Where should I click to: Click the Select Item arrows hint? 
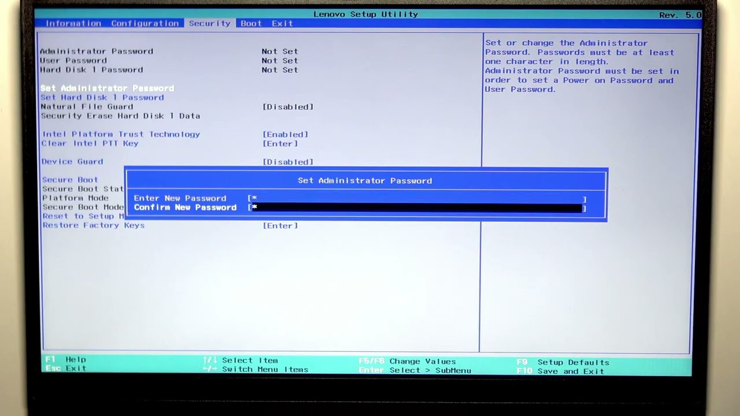(x=240, y=360)
